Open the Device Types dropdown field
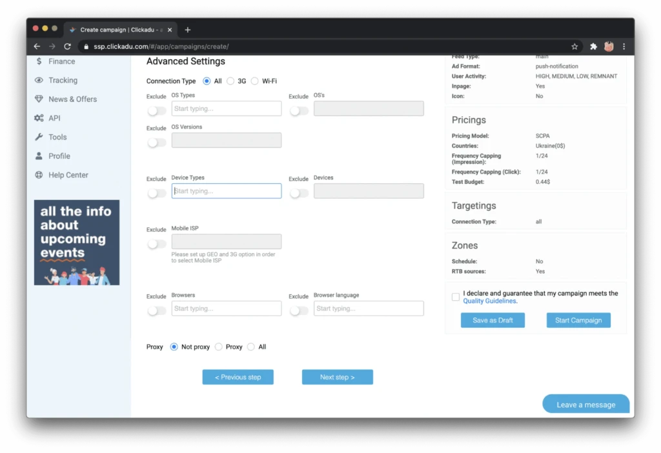The width and height of the screenshot is (661, 453). point(227,191)
